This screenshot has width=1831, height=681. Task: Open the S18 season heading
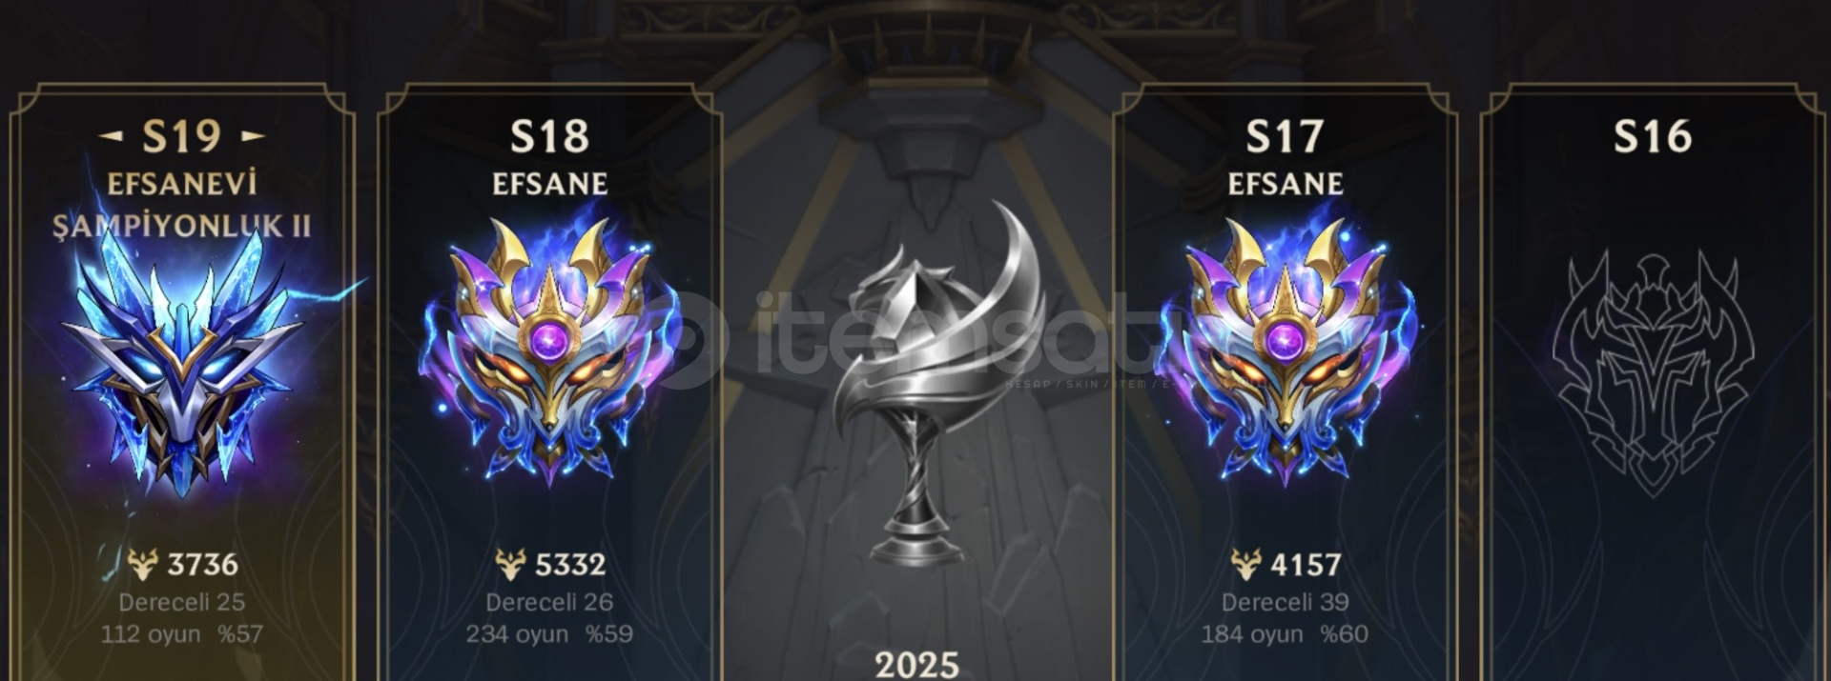click(x=549, y=136)
